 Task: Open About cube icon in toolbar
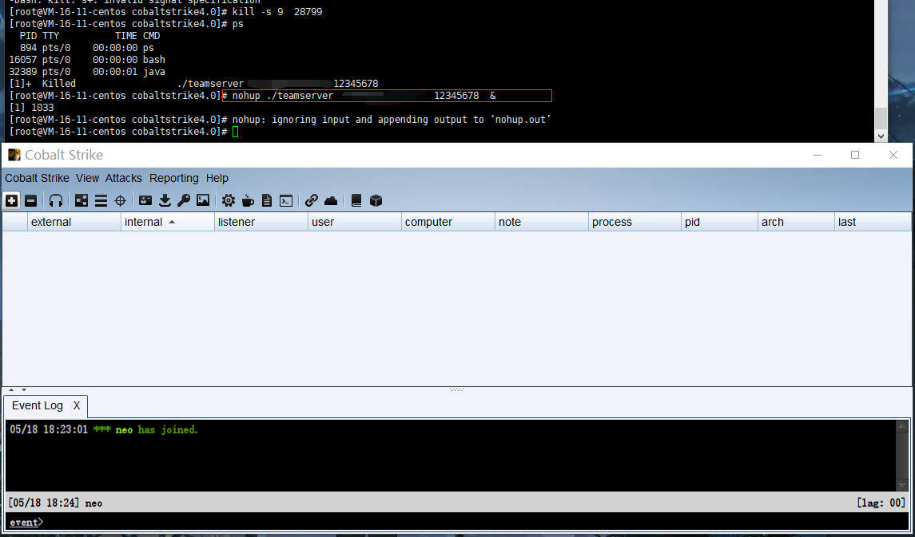[376, 201]
